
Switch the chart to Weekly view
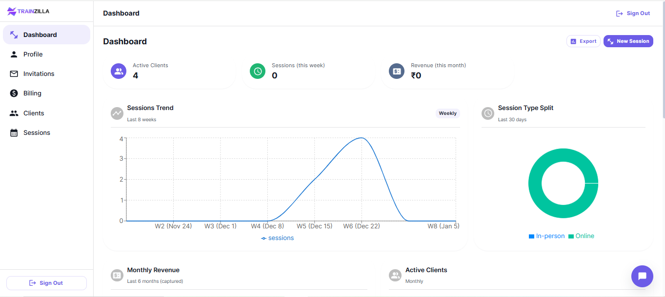pos(447,113)
